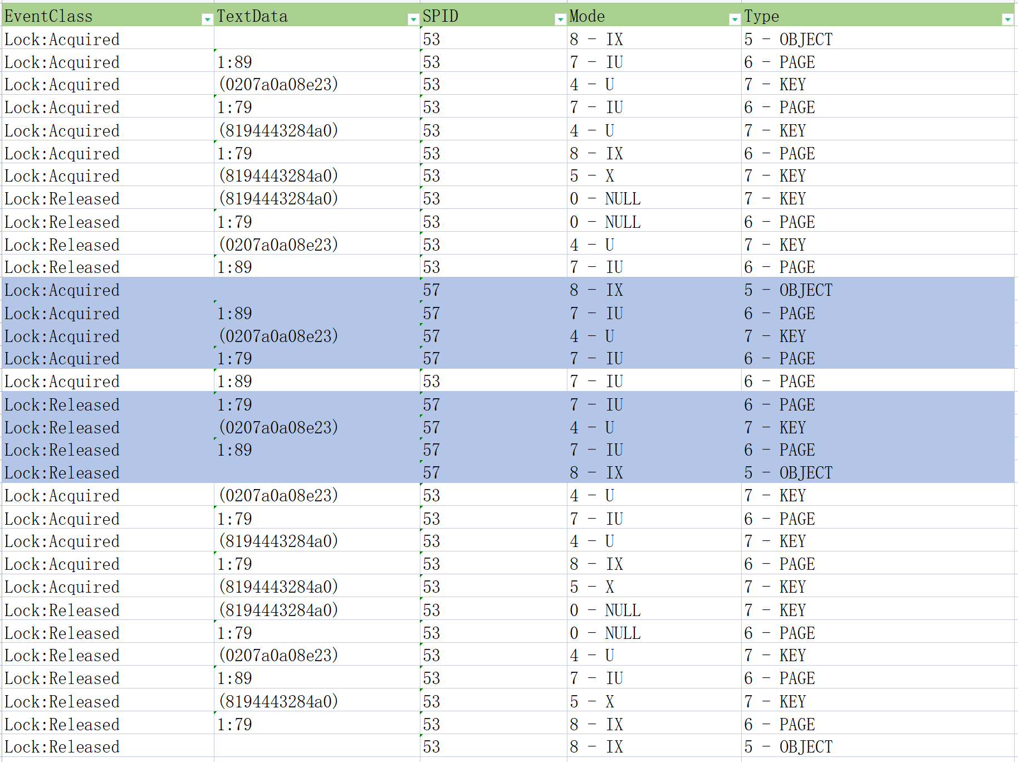
Task: Click '7 - IU' in SPID 57 Lock:Acquired 1:89 row
Action: tap(596, 314)
